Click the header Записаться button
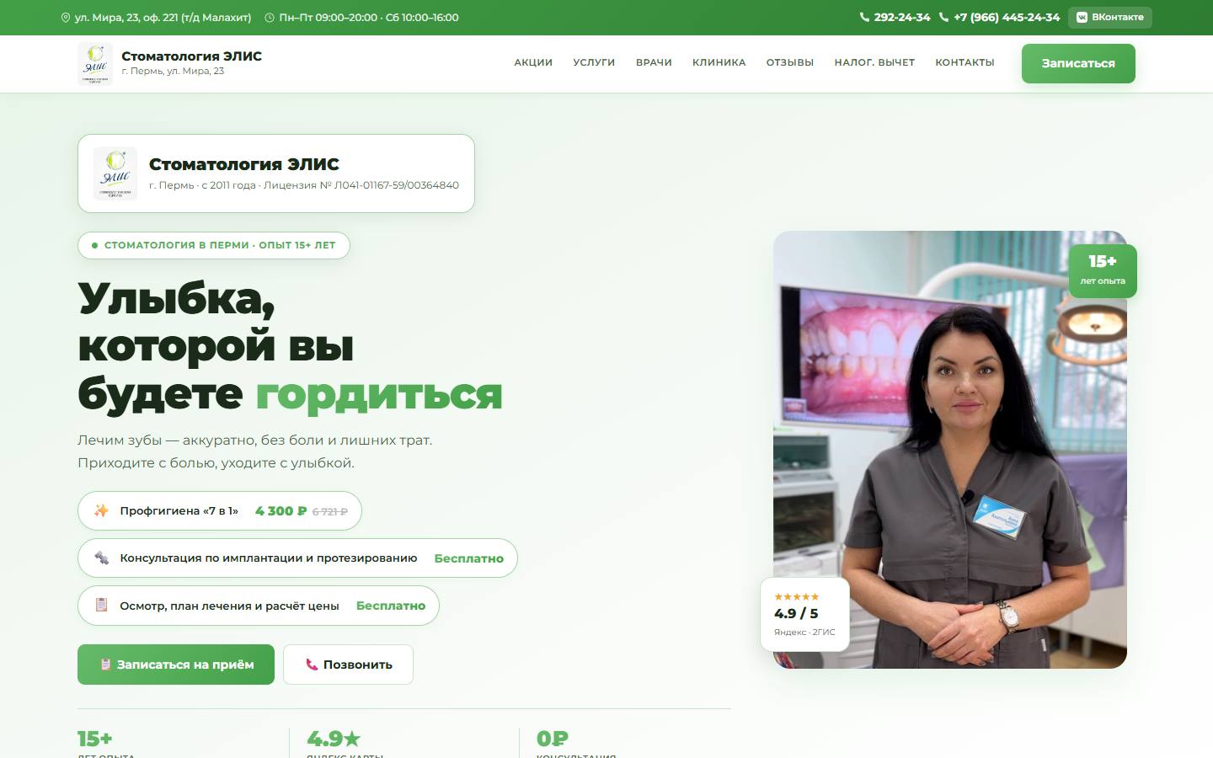Screen dimensions: 1213x758 [x=1078, y=63]
